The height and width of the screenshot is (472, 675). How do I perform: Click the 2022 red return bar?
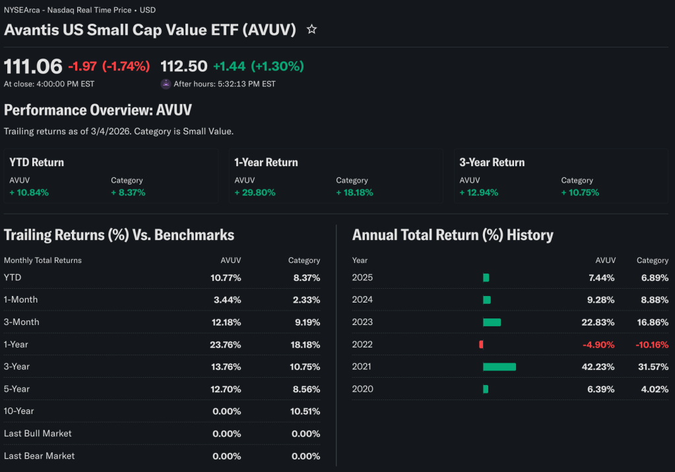point(481,344)
